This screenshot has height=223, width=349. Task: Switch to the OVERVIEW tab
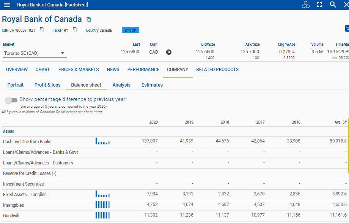pyautogui.click(x=17, y=70)
